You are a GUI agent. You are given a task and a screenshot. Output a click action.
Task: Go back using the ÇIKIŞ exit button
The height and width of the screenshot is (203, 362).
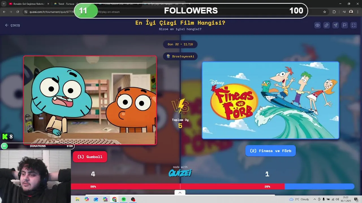point(12,25)
